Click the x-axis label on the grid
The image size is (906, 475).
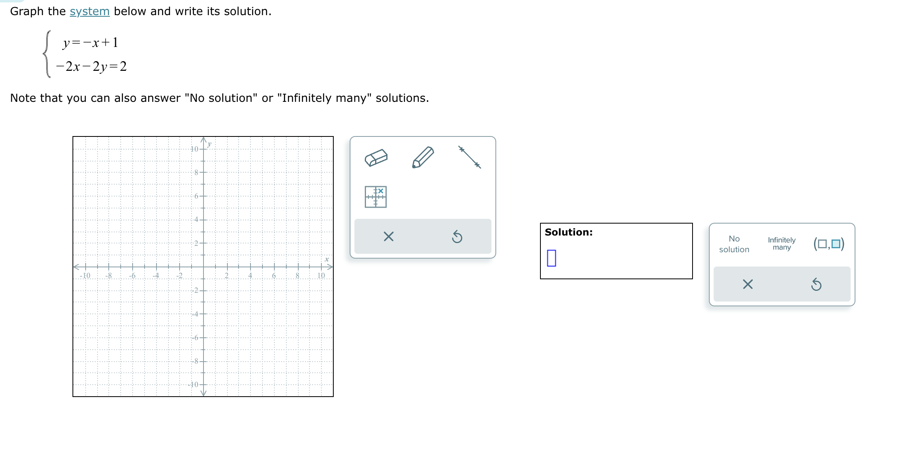[x=327, y=259]
